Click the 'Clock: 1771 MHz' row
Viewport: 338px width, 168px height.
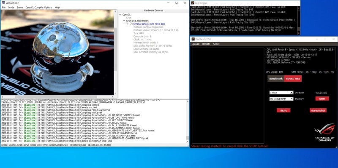coord(142,40)
